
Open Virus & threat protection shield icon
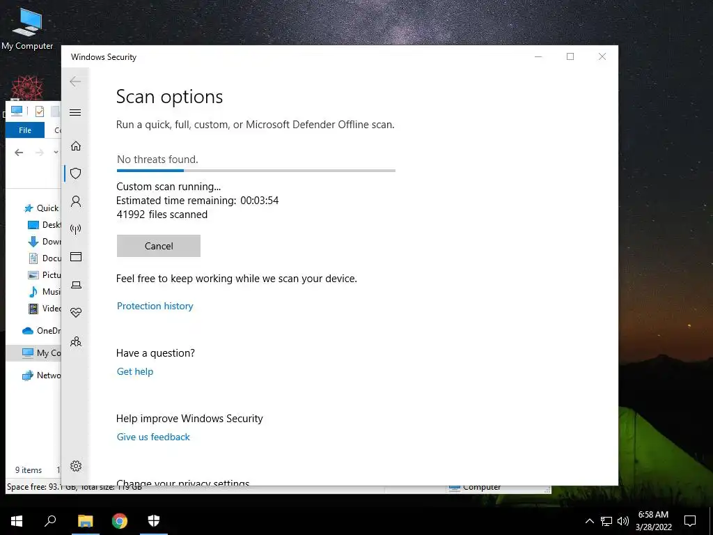click(x=75, y=173)
